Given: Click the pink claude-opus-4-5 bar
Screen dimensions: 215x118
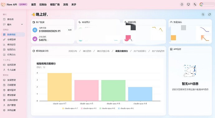Looking at the screenshot, I should (86, 91).
